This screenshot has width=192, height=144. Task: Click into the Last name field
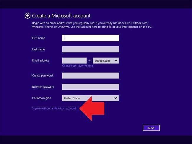[x=90, y=49]
